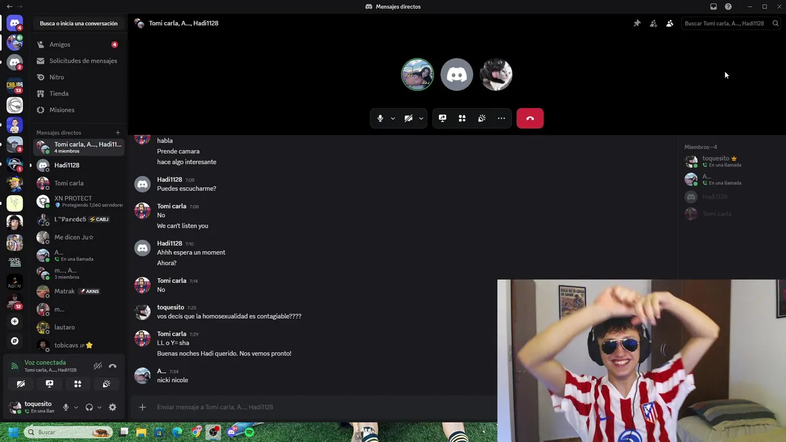Image resolution: width=786 pixels, height=442 pixels.
Task: Open camera options arrow in call controls
Action: pos(421,118)
